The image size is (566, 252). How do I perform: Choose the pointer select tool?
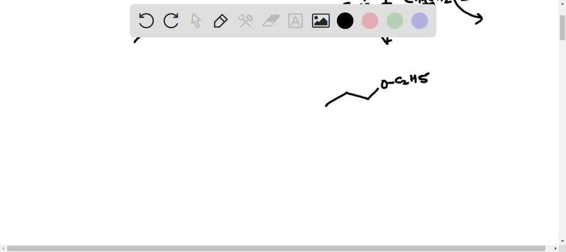coord(196,21)
